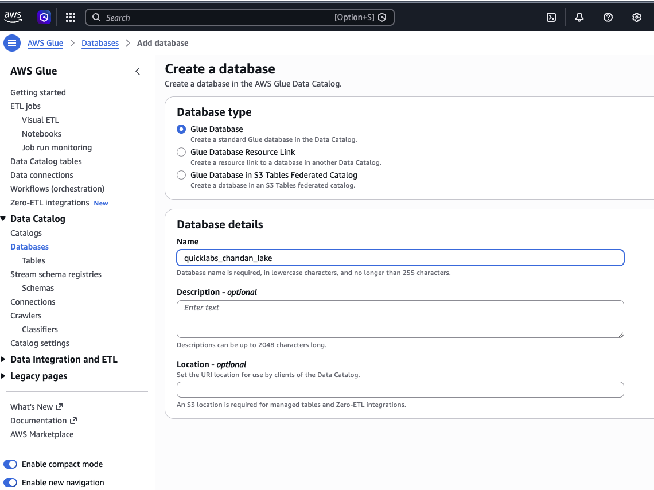Open Catalogs in sidebar

26,233
